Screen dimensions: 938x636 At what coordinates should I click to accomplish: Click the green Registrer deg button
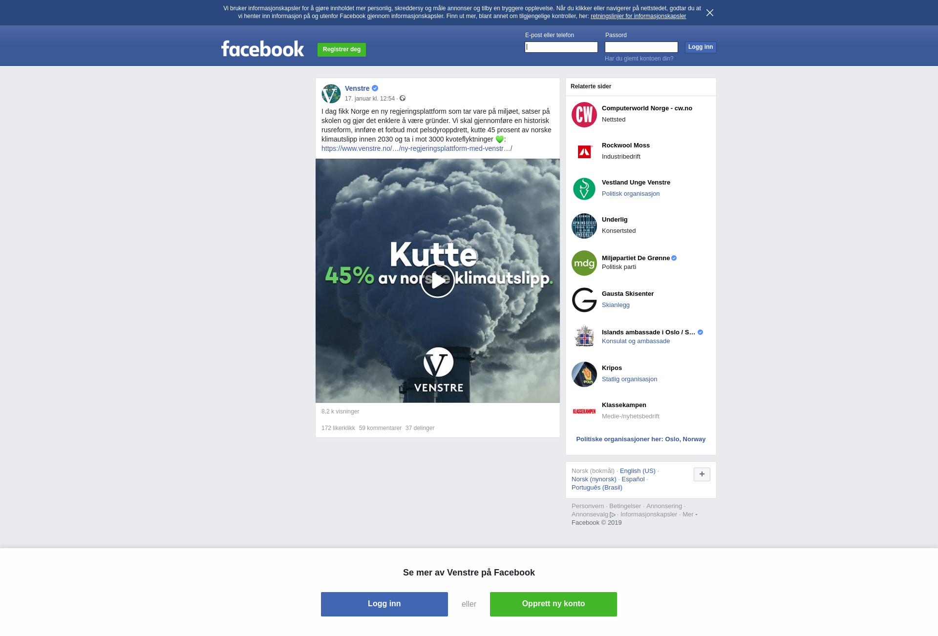(341, 49)
